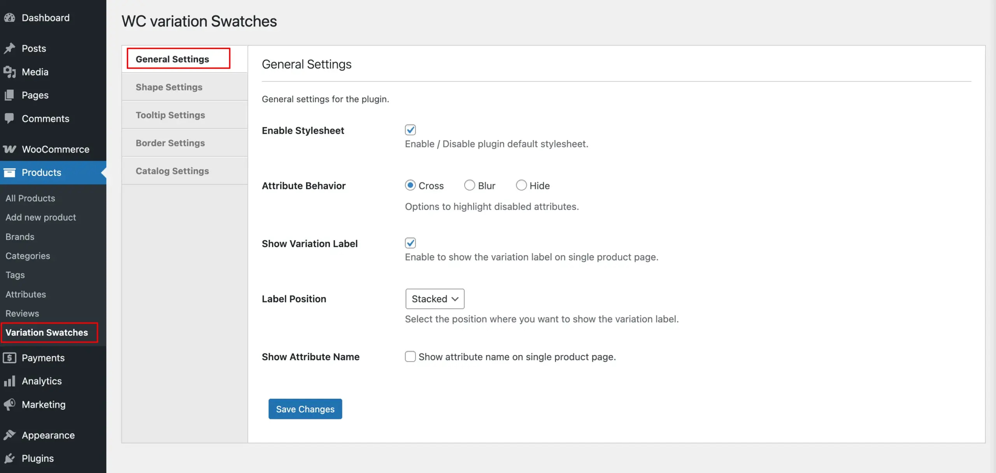Open Variation Swatches from the Products submenu
Viewport: 996px width, 473px height.
[47, 332]
